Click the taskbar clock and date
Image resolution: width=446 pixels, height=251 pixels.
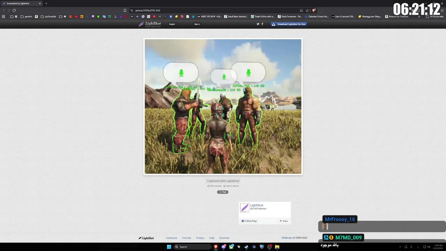[x=438, y=247]
